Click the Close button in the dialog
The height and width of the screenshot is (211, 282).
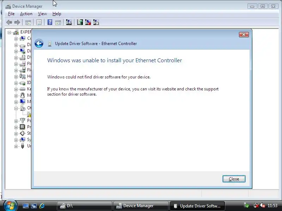click(234, 179)
